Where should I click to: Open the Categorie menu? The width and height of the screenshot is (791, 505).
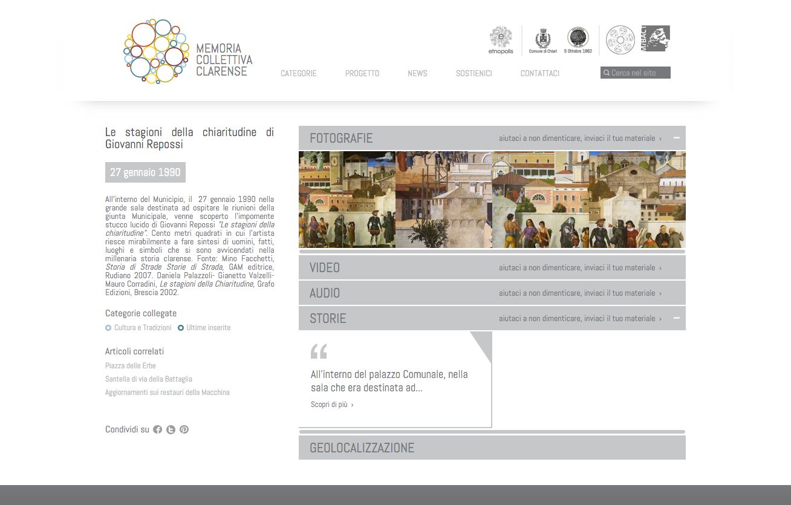tap(298, 73)
